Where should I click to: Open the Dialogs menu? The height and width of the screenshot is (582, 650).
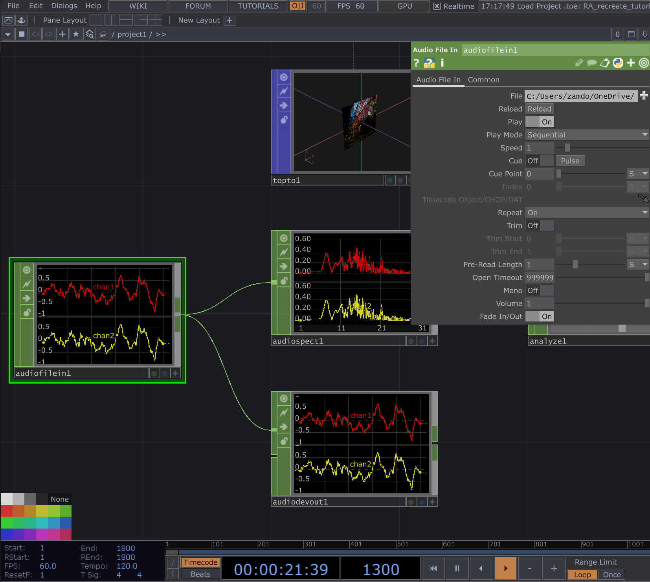tap(64, 6)
